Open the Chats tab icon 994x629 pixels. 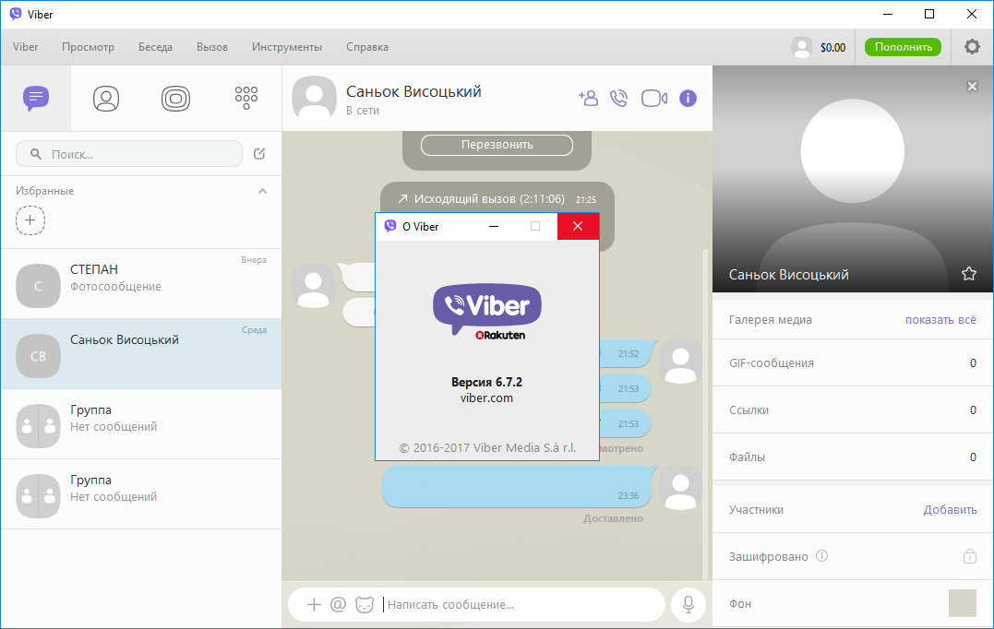click(36, 98)
